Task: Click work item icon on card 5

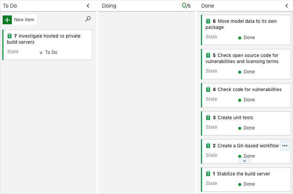Action: pyautogui.click(x=208, y=55)
